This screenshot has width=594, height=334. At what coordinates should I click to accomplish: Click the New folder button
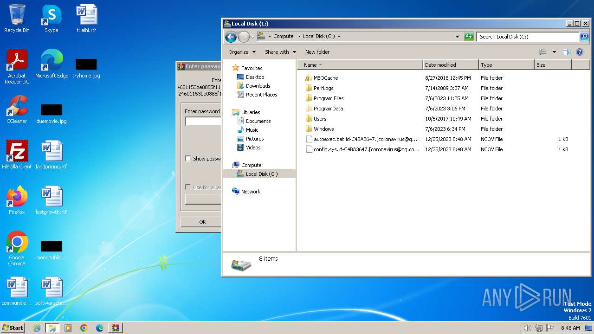[x=317, y=52]
